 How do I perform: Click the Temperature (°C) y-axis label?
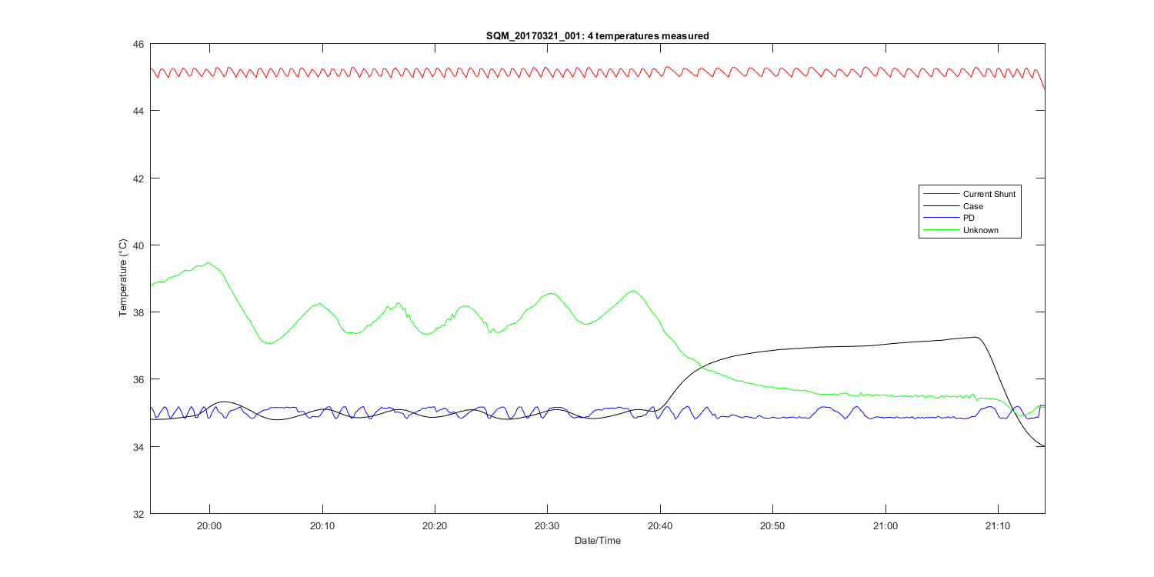(x=122, y=278)
